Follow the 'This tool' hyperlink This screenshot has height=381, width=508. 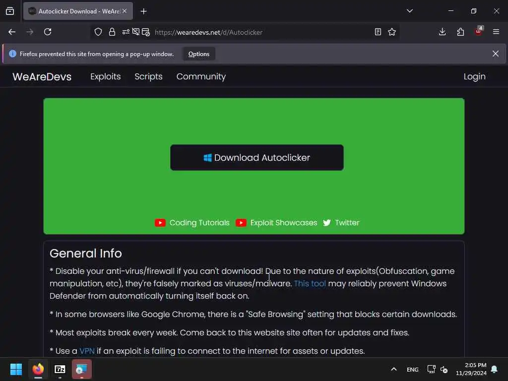(310, 283)
